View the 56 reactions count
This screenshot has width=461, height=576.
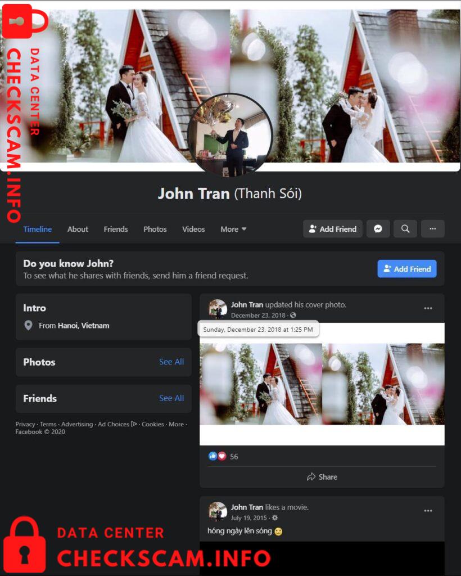point(234,457)
